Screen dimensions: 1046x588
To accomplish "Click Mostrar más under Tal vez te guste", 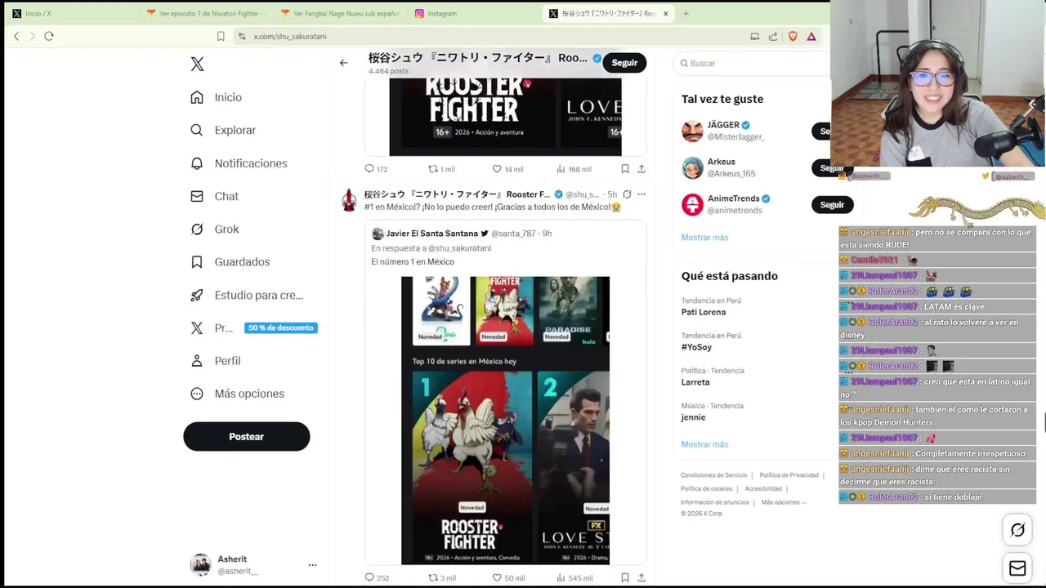I will point(704,237).
